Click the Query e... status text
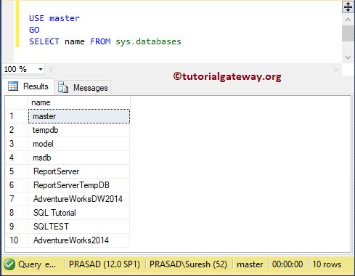 tap(37, 264)
